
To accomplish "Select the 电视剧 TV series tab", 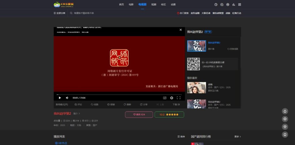I will click(142, 5).
